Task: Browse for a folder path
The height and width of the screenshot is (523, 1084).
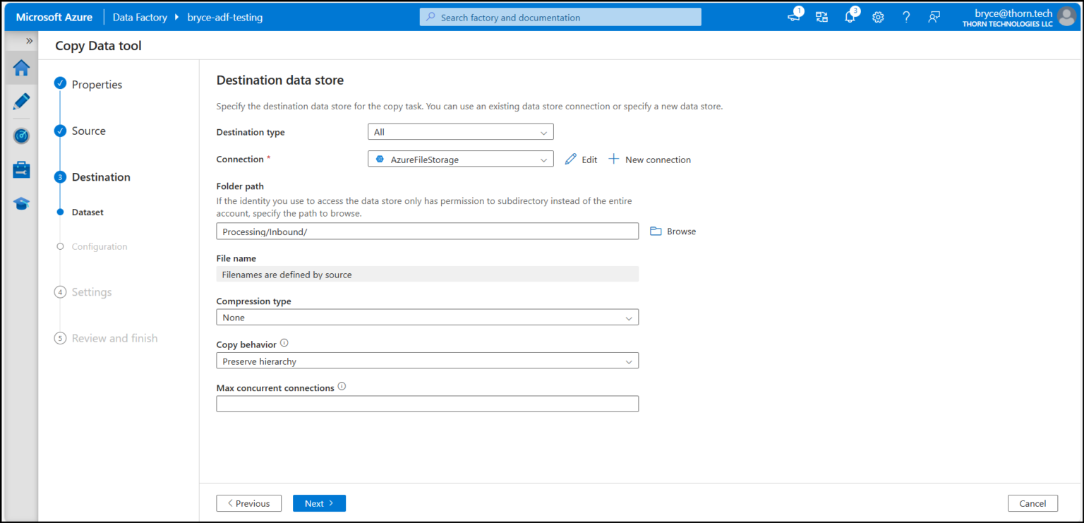Action: 672,231
